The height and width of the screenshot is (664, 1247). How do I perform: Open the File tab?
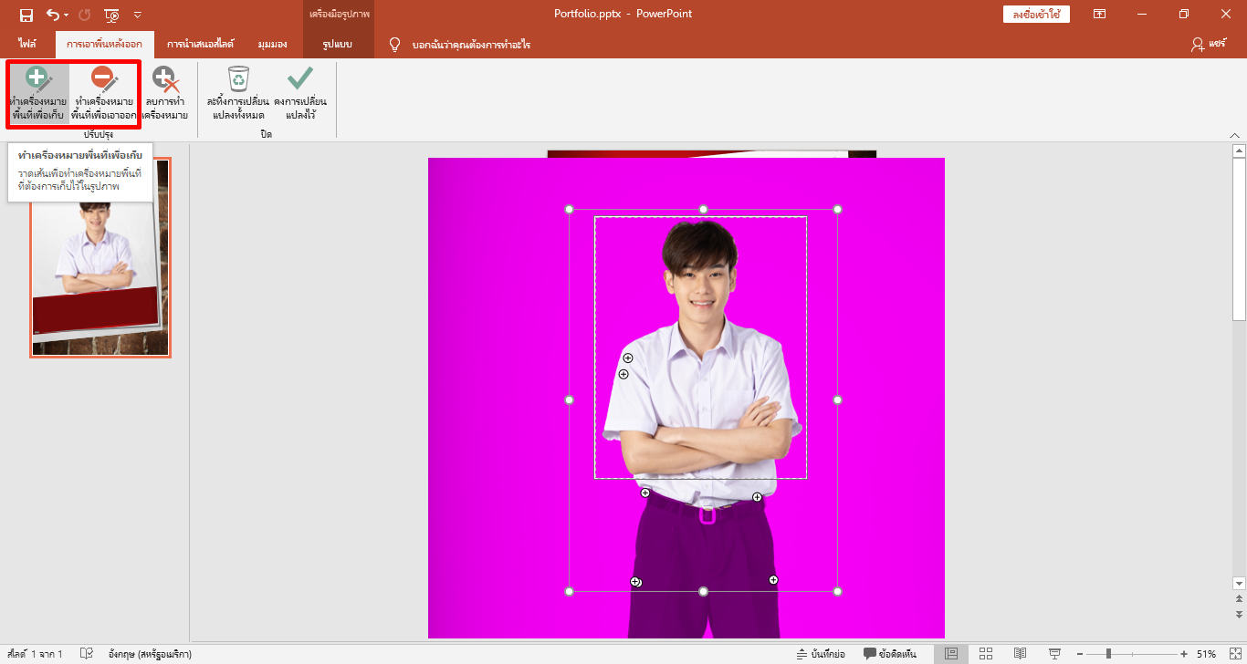click(27, 44)
